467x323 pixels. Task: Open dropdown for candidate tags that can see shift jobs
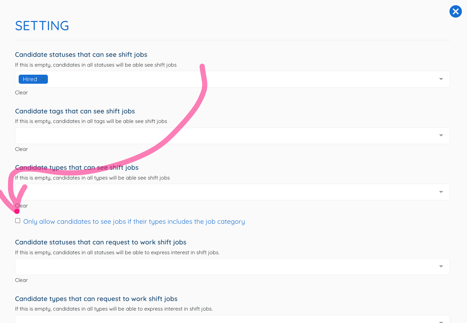click(441, 135)
